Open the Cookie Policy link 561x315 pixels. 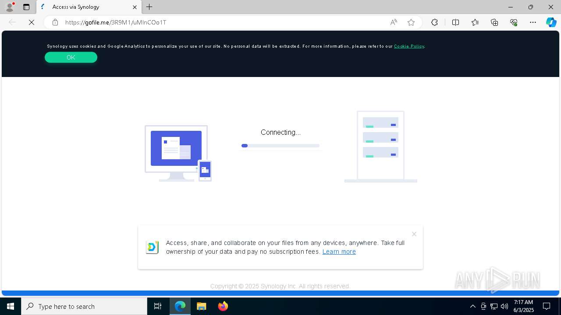click(x=409, y=46)
